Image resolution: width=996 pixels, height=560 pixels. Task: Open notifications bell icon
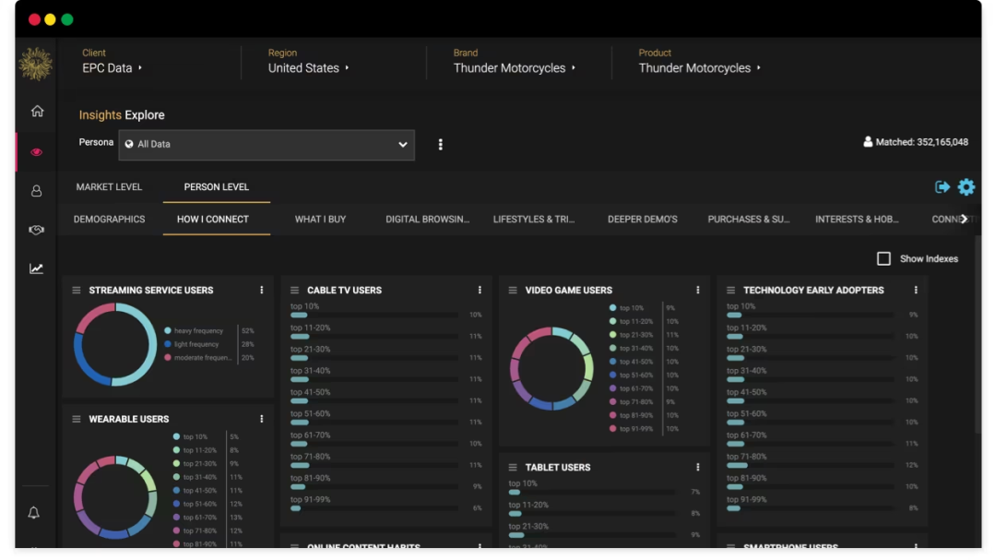[x=34, y=512]
